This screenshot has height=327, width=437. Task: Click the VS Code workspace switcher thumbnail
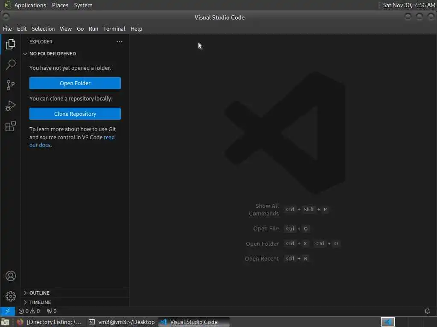click(387, 322)
